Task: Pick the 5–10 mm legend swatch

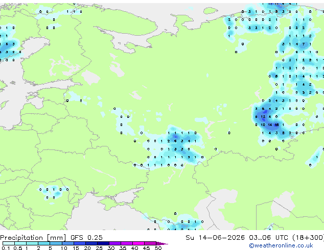Action: tap(56, 243)
